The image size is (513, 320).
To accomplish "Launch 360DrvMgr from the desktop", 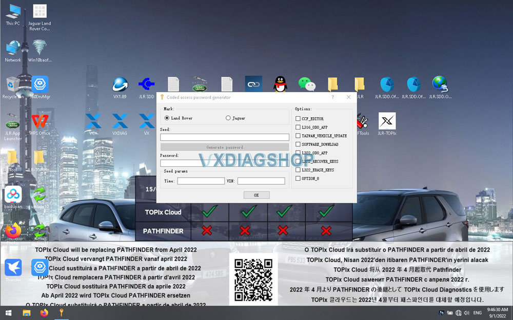I will [40, 88].
